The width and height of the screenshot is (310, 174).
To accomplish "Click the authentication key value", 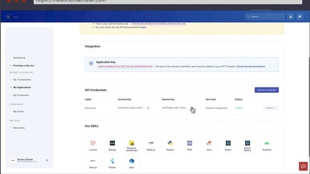I will 158,24.
